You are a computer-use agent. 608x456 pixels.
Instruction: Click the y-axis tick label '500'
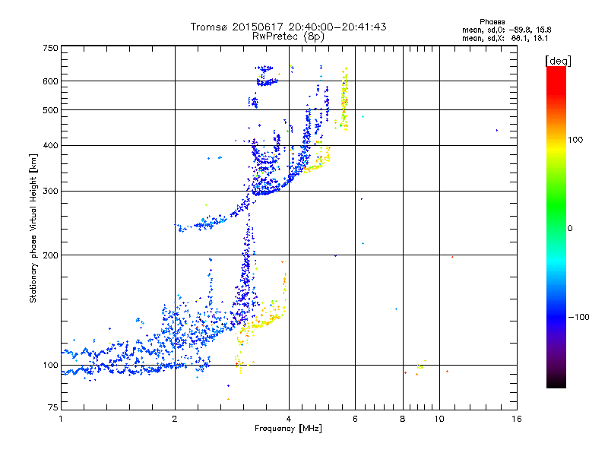click(x=51, y=110)
